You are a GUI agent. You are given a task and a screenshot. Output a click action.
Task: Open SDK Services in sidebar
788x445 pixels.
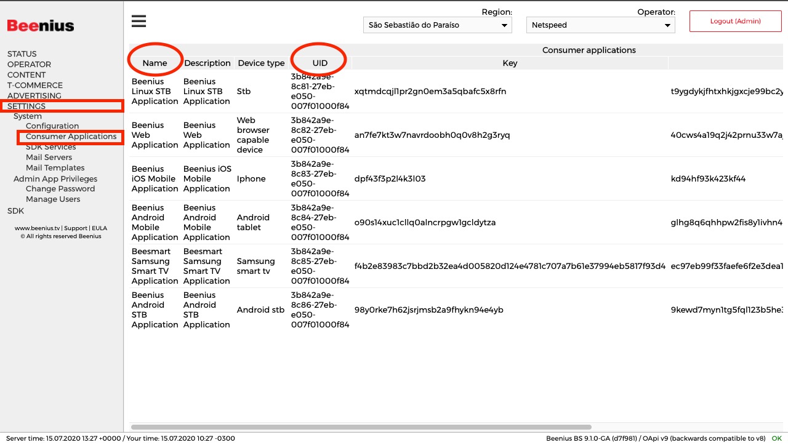pyautogui.click(x=51, y=147)
